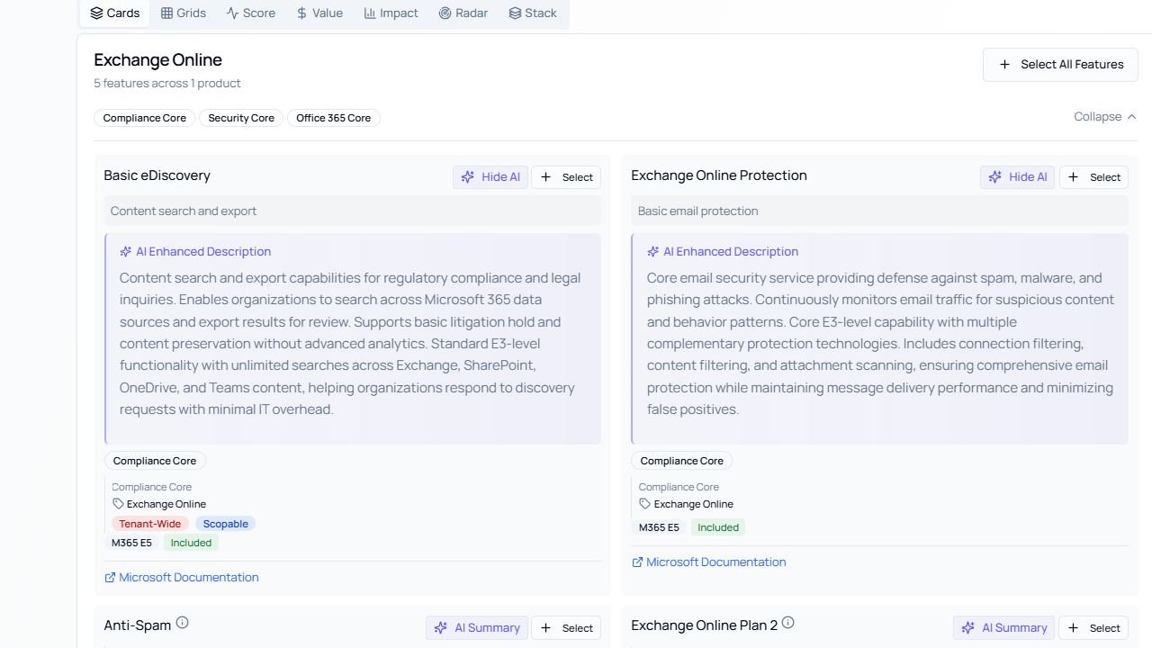Filter by Office 365 Core tag
The height and width of the screenshot is (648, 1152).
point(333,118)
